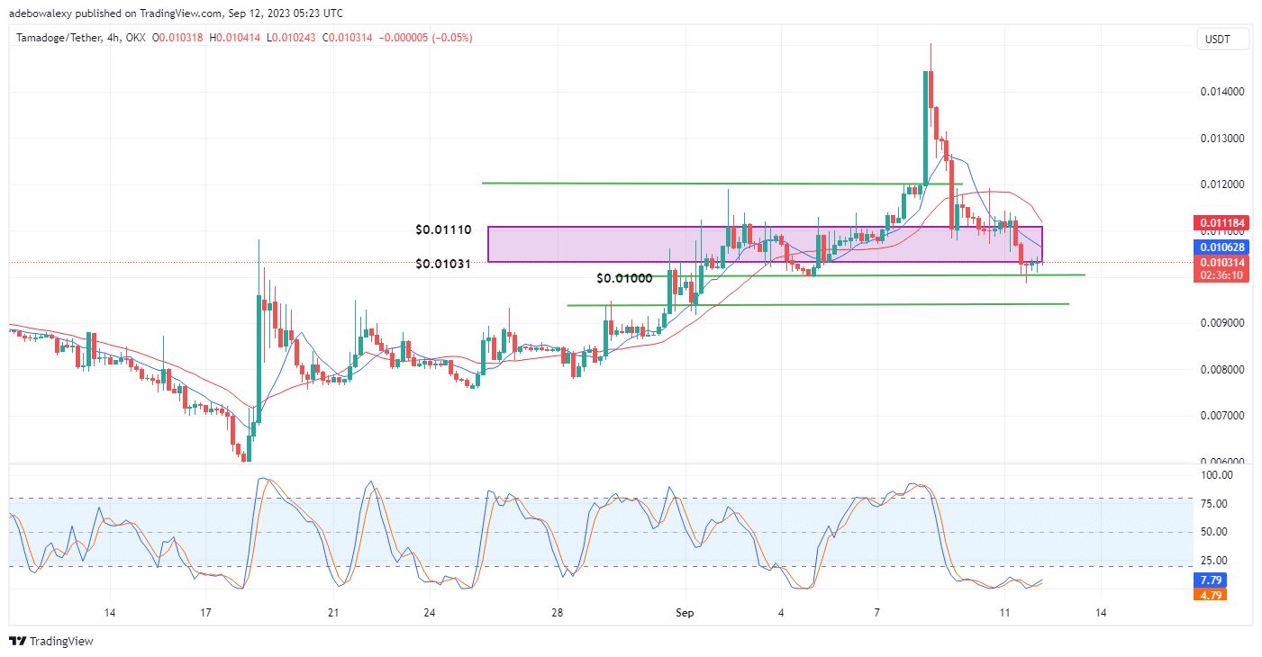This screenshot has width=1262, height=657.
Task: Click the $0.01031 annotation label
Action: tap(442, 263)
